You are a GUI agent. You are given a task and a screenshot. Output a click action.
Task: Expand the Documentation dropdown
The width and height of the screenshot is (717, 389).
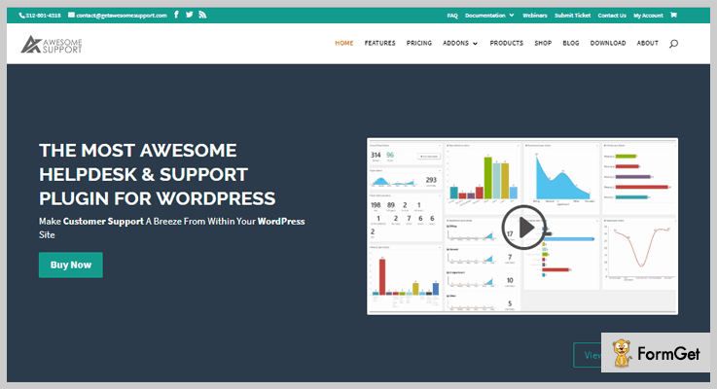point(489,16)
